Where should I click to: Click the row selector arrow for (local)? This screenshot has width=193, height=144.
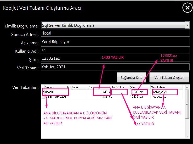(x=43, y=92)
